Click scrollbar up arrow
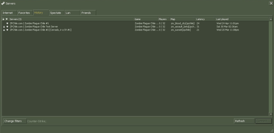The height and width of the screenshot is (133, 274). click(x=271, y=19)
